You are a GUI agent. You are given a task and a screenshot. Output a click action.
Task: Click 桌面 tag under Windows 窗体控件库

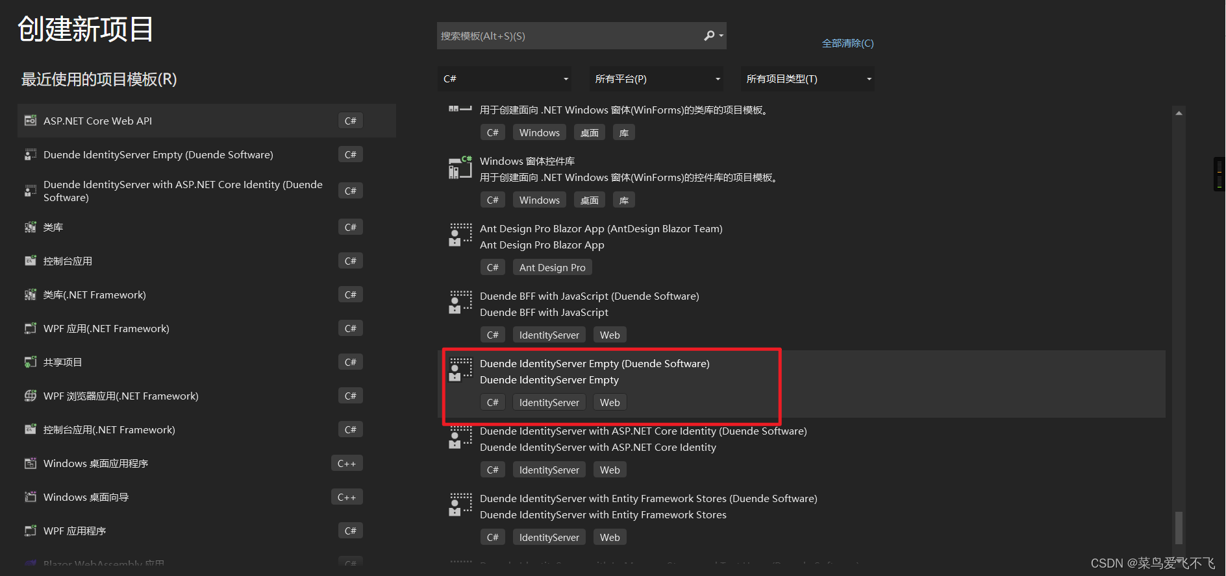point(590,200)
